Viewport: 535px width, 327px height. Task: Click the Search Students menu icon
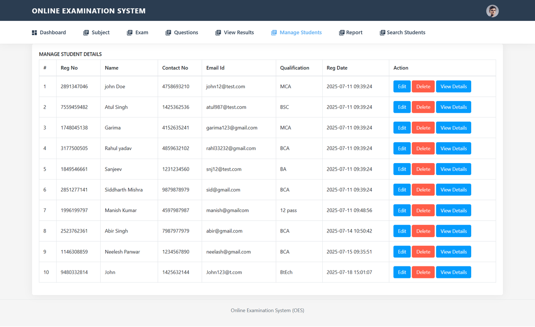[x=382, y=33]
